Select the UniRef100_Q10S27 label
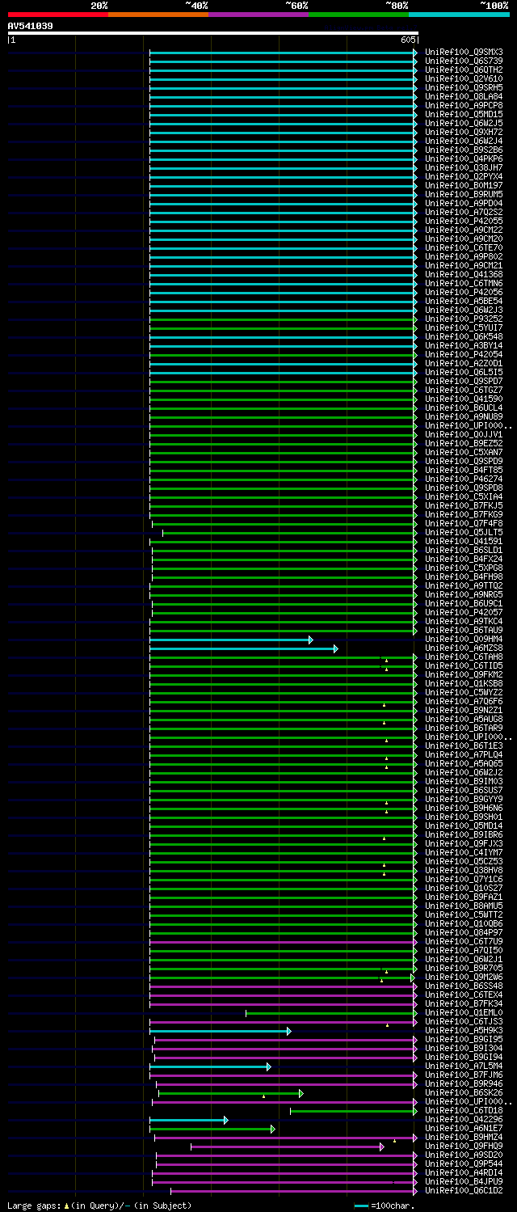Screen dimensions: 517x1212 click(464, 889)
